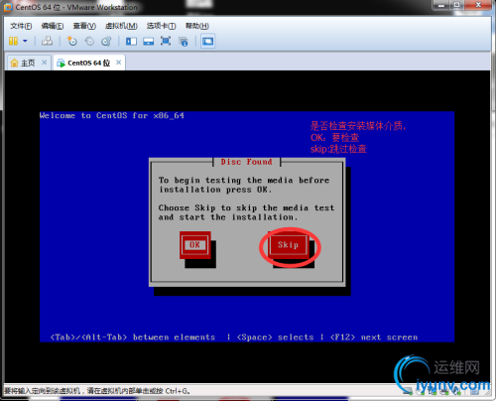Close the VMware Workstation window
The height and width of the screenshot is (401, 496).
(x=478, y=5)
